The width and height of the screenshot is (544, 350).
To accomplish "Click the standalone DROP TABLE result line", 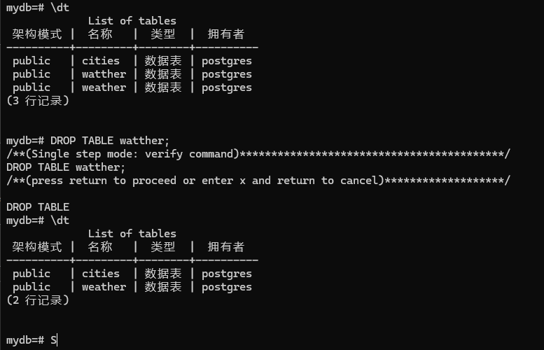I will tap(38, 207).
